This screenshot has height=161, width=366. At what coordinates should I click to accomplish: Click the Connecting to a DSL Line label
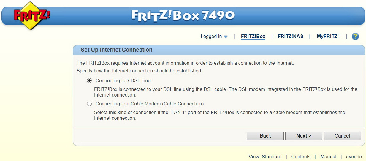click(123, 81)
